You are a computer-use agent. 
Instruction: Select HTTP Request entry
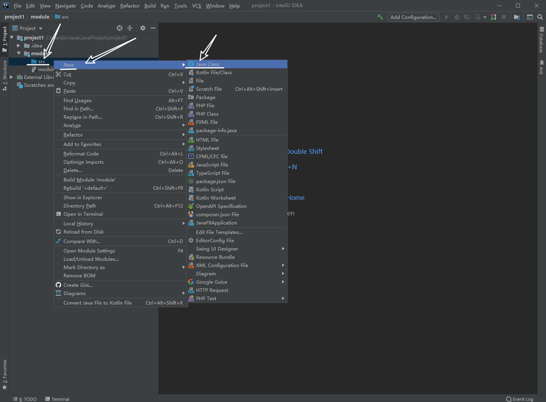click(x=237, y=290)
